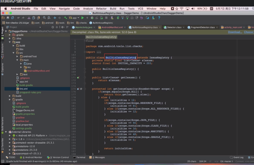Expand the .gradle folder in the tree
Screen dimensions: 254x165
(x=10, y=35)
